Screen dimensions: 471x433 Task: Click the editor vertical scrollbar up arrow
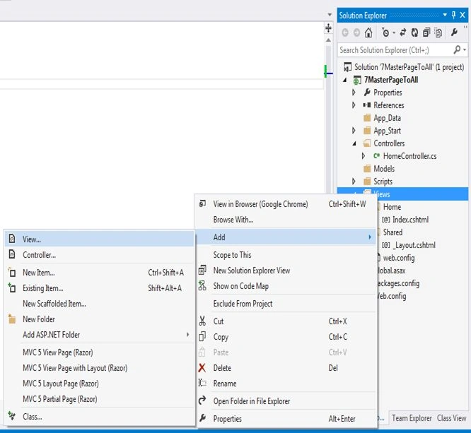(x=328, y=40)
